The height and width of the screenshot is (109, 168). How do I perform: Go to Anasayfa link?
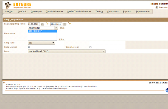tap(163, 7)
